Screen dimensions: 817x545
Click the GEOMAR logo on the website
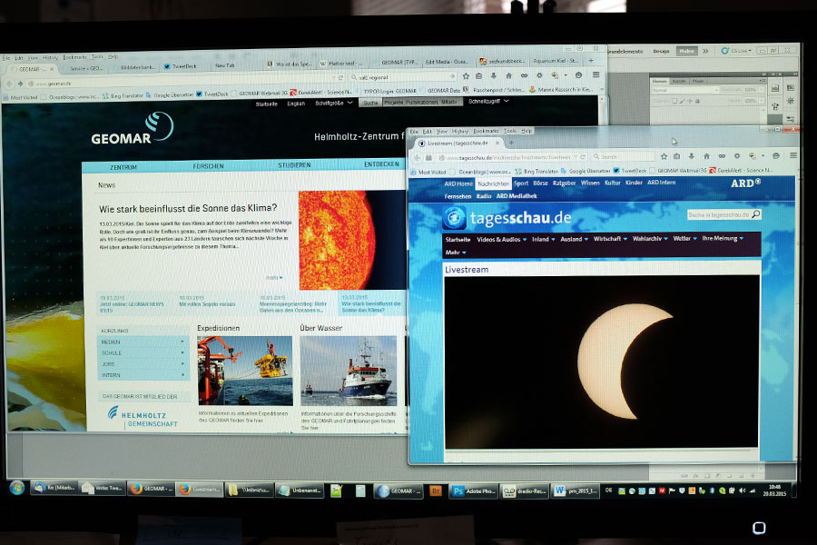(x=132, y=128)
